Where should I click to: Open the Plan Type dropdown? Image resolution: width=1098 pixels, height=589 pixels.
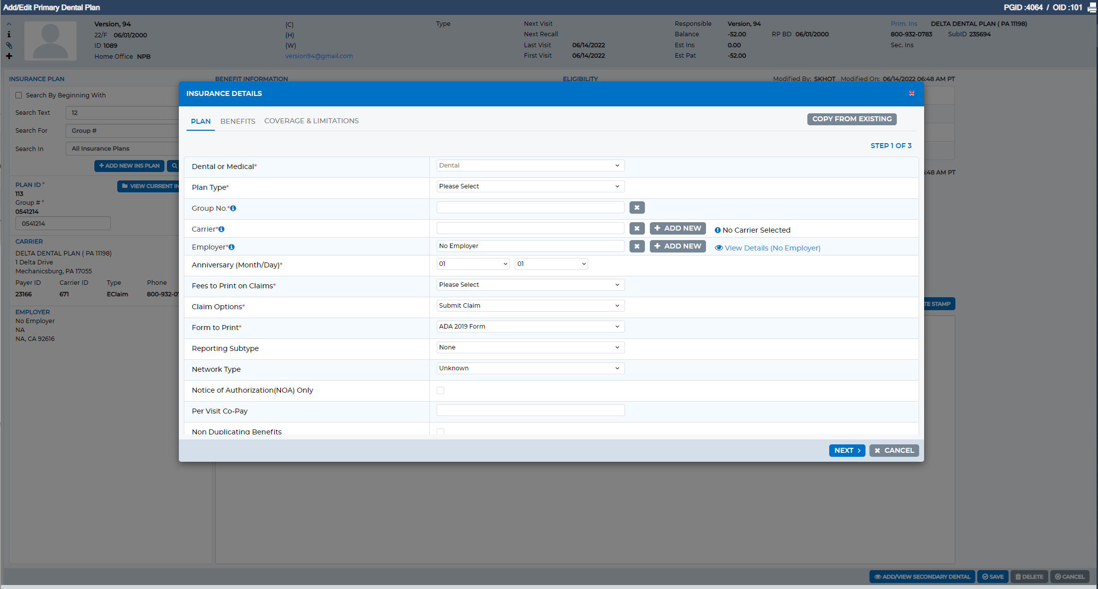(531, 186)
